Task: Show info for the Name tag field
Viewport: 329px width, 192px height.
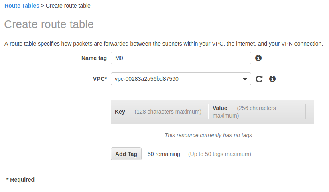Action: click(x=258, y=58)
